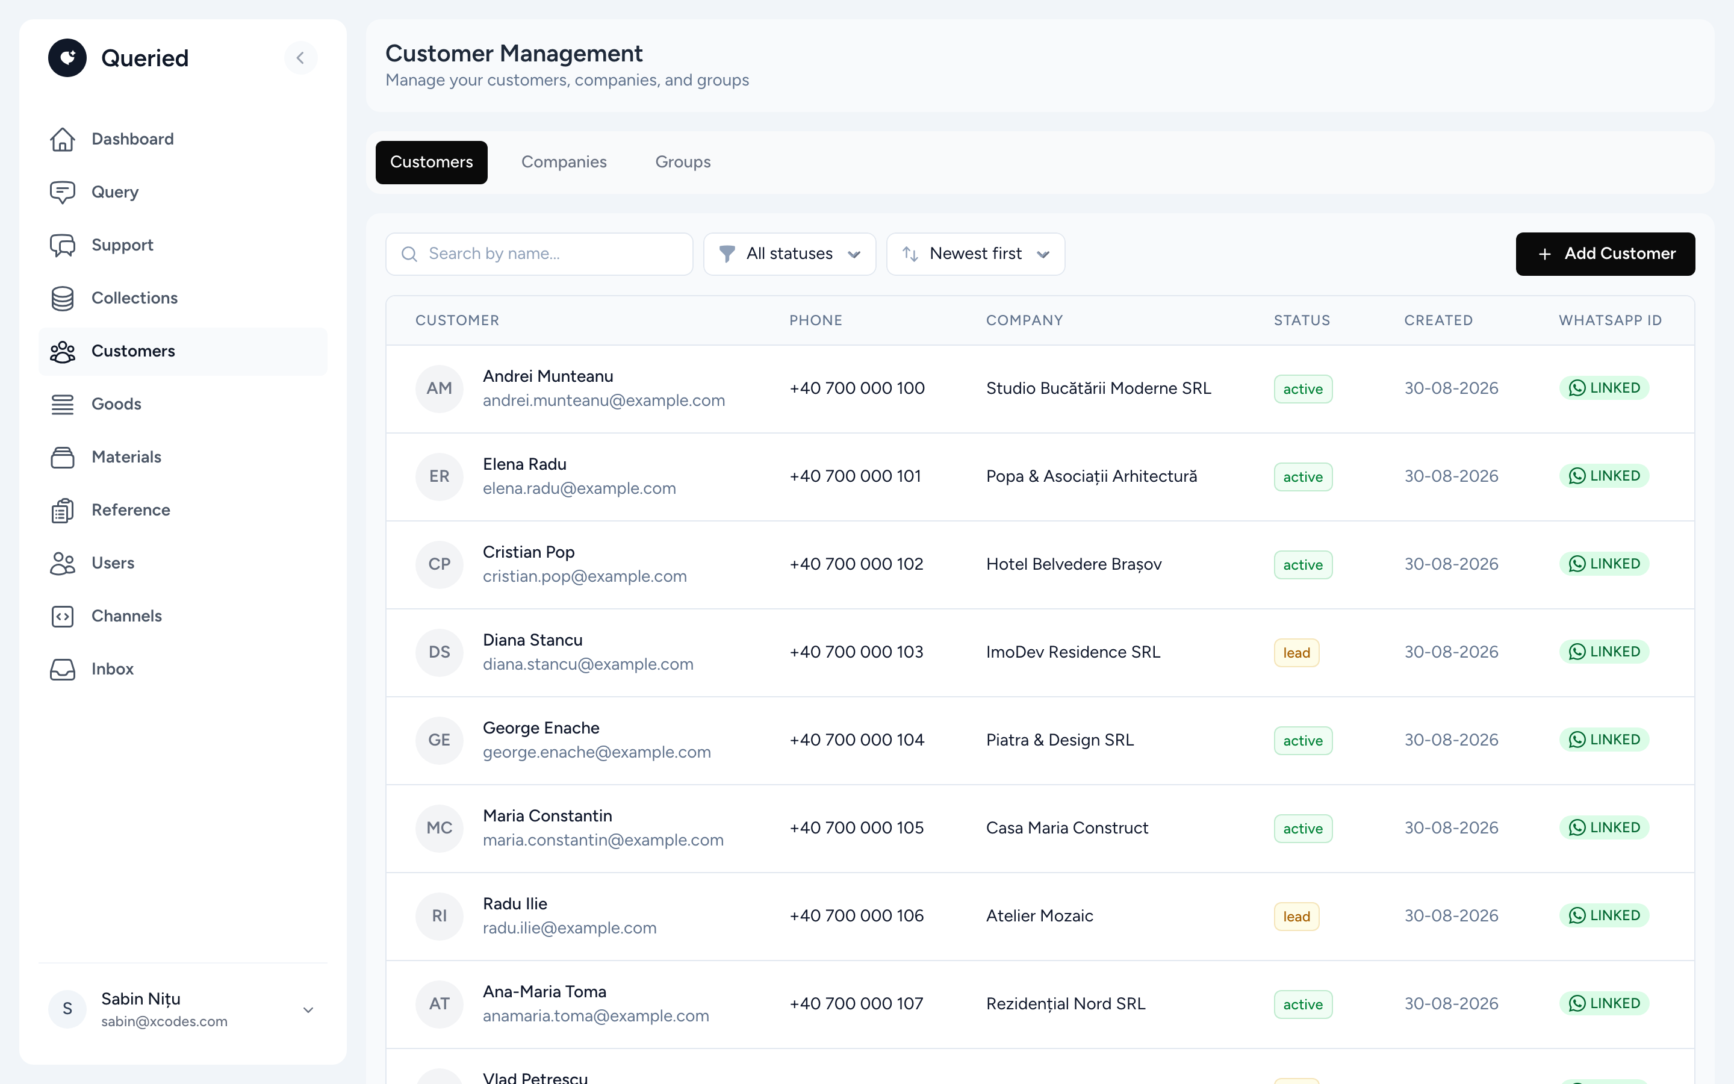Click phone number +40 700 000 104
Image resolution: width=1734 pixels, height=1084 pixels.
pyautogui.click(x=857, y=740)
